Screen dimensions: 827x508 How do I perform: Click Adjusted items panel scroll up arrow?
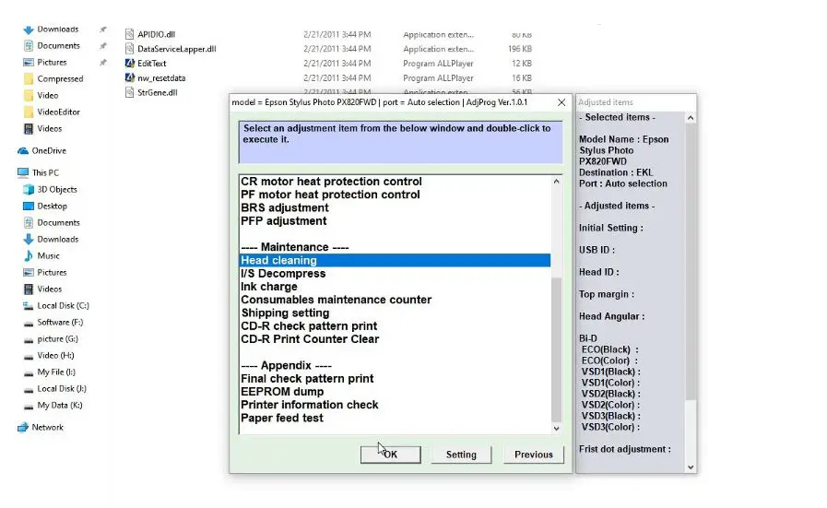point(691,118)
